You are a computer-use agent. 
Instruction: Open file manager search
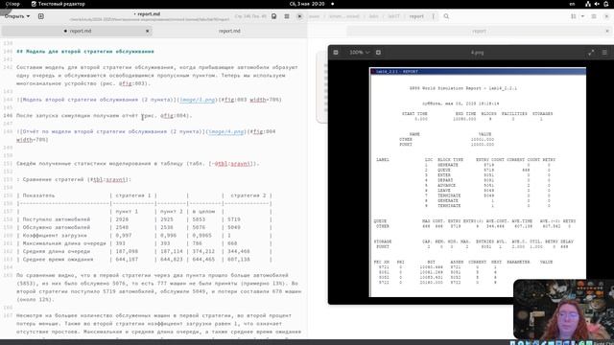click(x=446, y=16)
